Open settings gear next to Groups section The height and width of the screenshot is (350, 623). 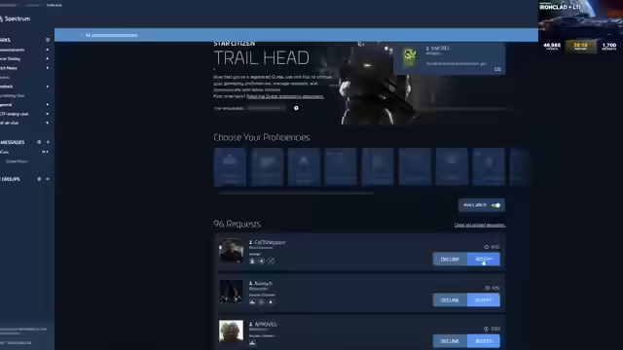coord(39,179)
